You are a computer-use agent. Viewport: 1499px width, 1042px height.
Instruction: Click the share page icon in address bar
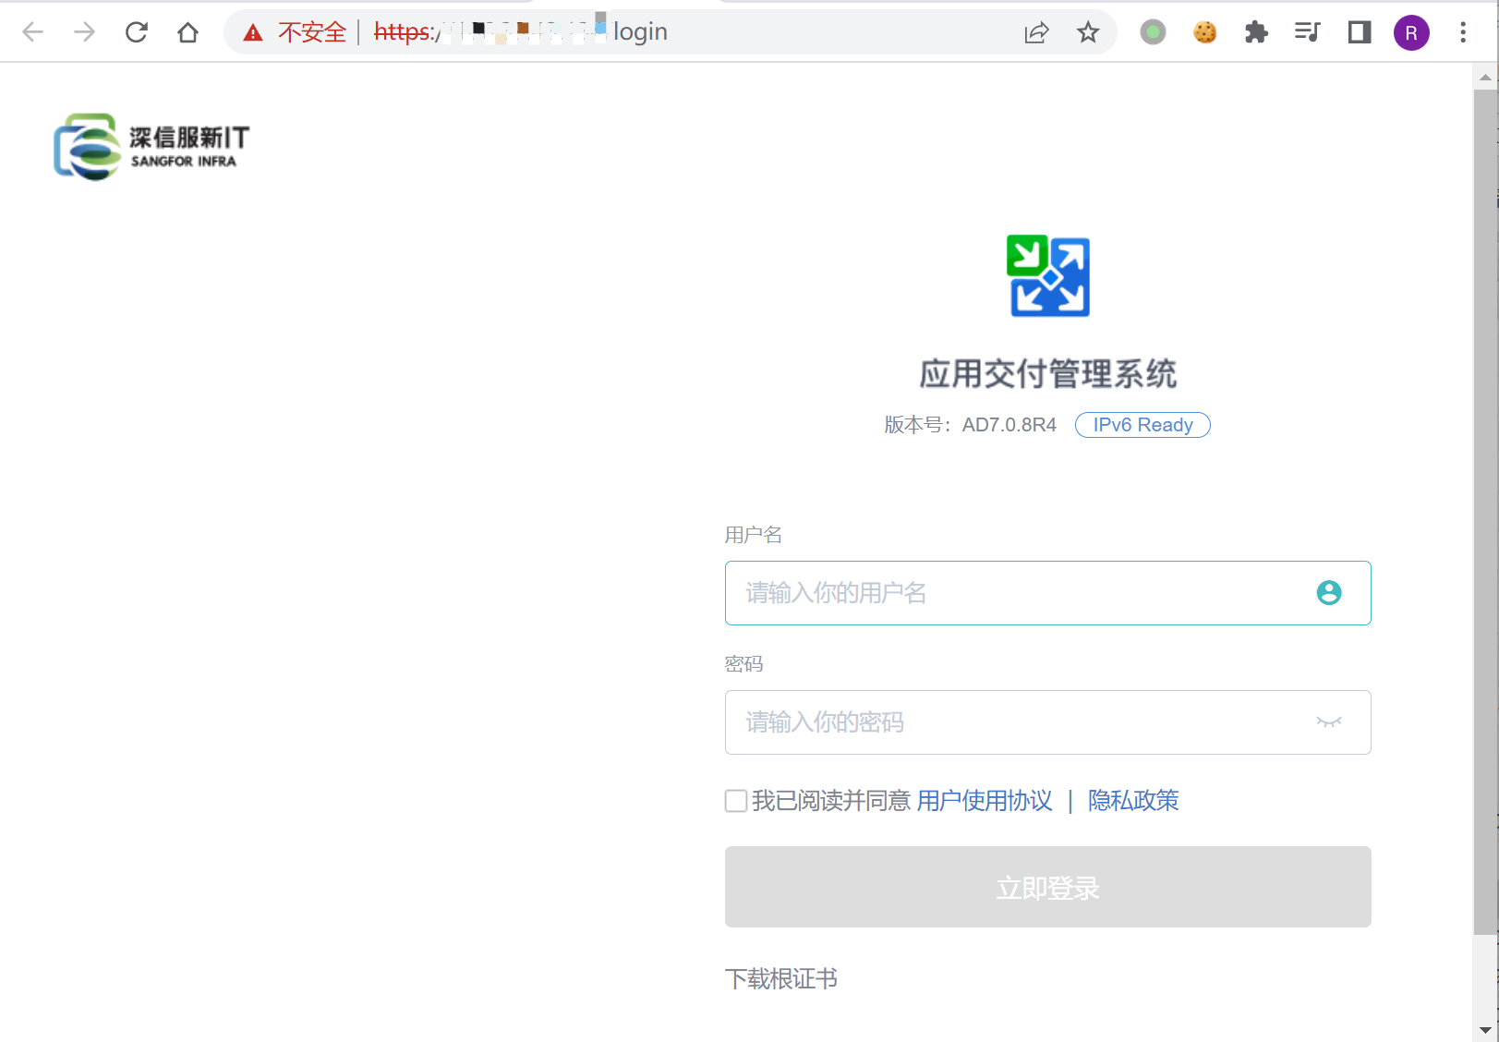coord(1036,32)
